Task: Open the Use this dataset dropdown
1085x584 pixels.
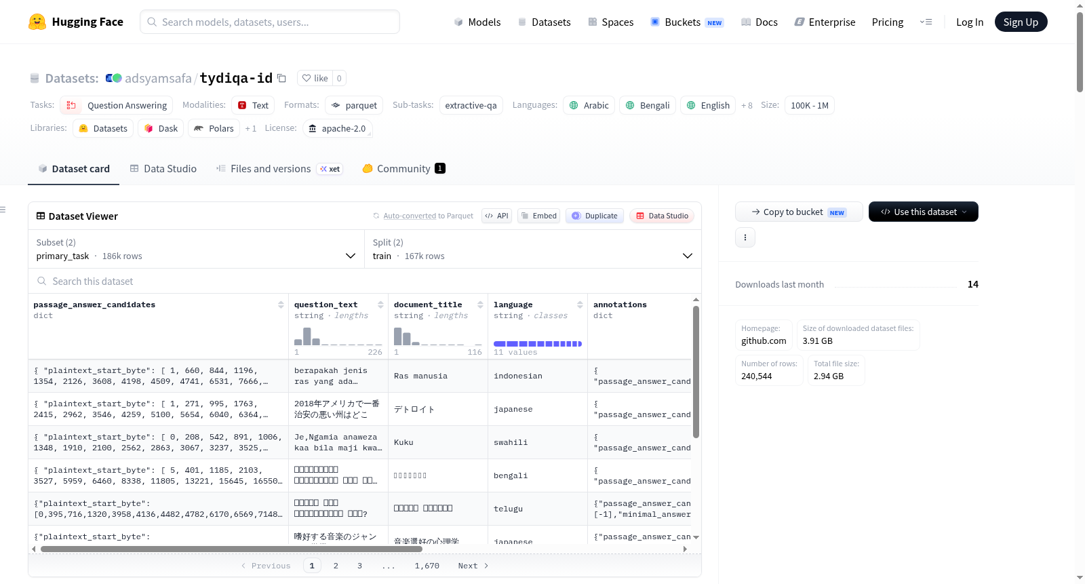Action: click(x=923, y=212)
